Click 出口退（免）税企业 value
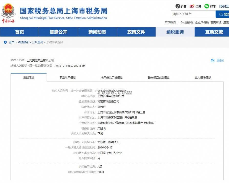This screenshot has width=229, height=183. coord(110,153)
